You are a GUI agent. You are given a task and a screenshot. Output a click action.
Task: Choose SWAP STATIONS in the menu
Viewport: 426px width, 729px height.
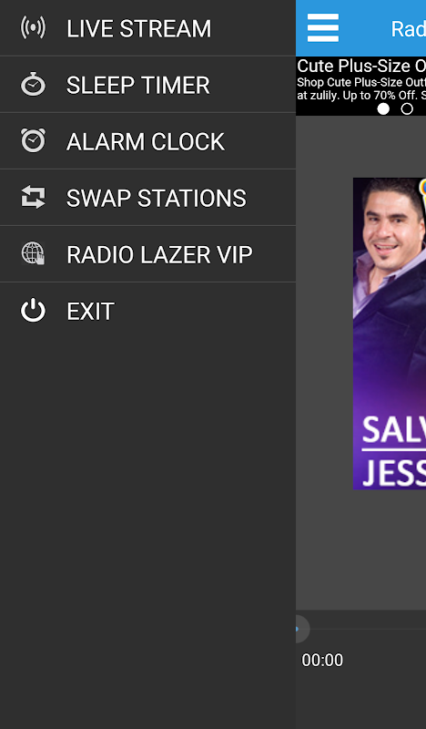point(147,198)
